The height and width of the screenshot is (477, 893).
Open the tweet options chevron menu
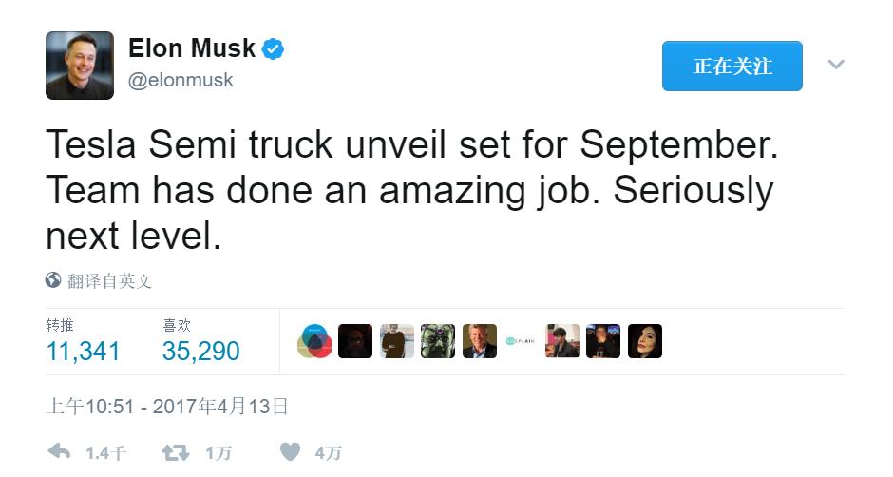(x=836, y=65)
